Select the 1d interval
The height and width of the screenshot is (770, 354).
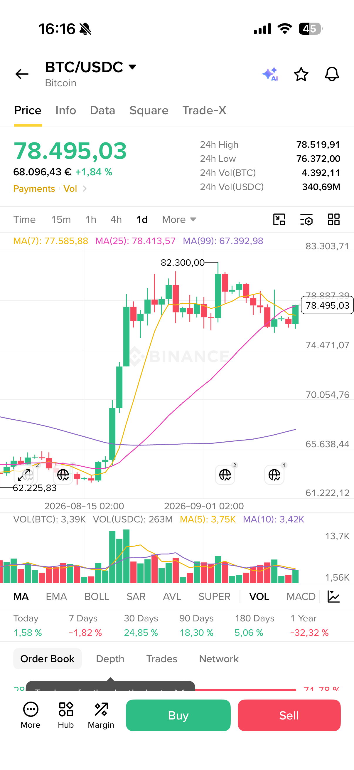[142, 219]
